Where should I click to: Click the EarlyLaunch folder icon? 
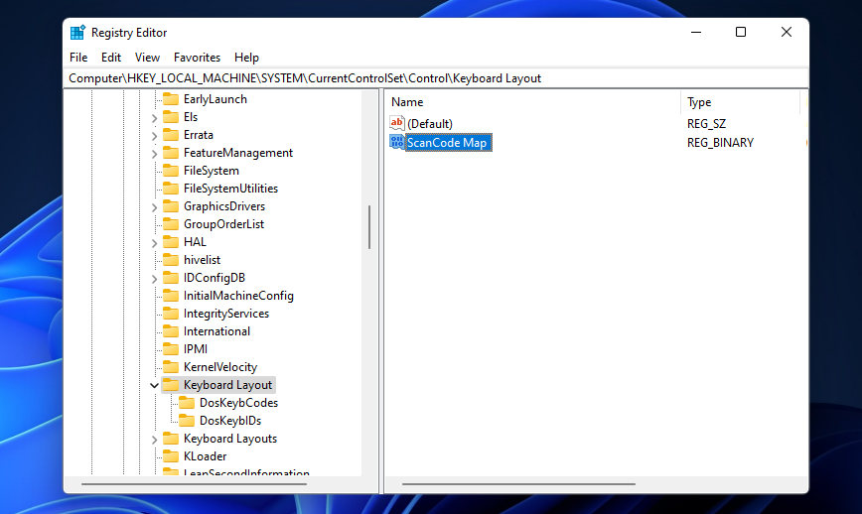click(171, 99)
